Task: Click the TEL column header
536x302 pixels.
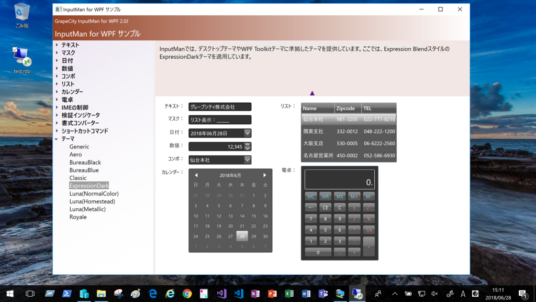Action: 379,108
